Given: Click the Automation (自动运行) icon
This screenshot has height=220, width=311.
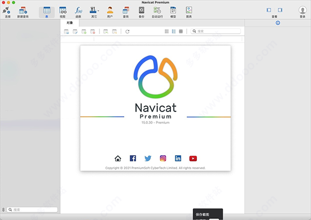Looking at the screenshot, I should coord(157,10).
